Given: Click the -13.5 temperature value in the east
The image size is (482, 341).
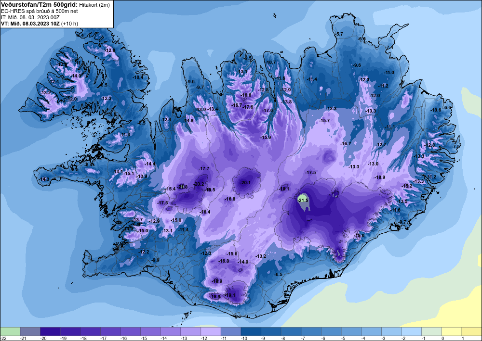Looking at the screenshot, I should (402, 201).
